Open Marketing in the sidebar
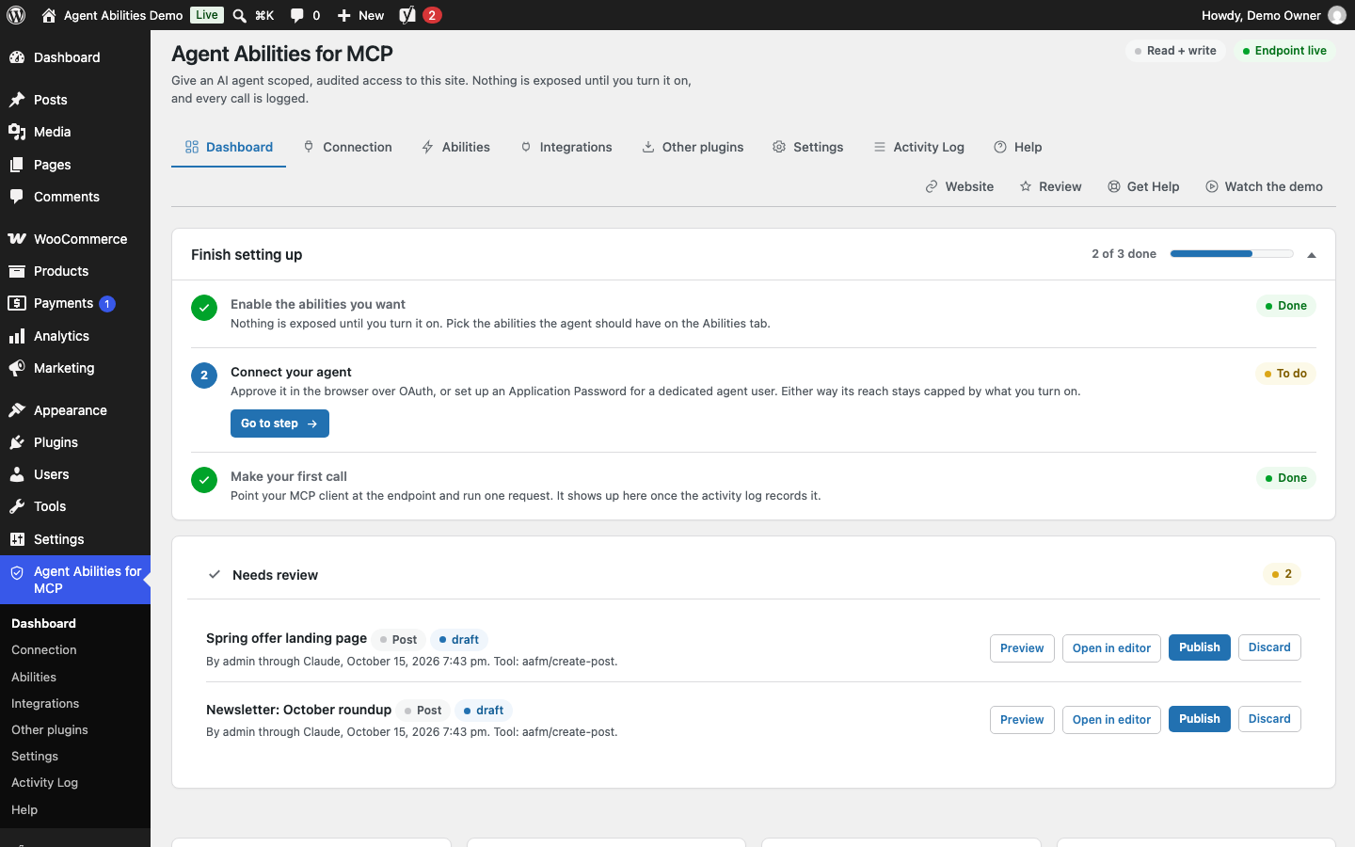This screenshot has height=847, width=1355. (75, 368)
